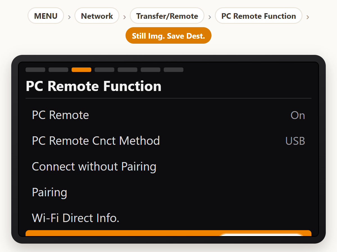Viewport: 337px width, 252px height.
Task: Select Connect without Pairing
Action: 168,167
